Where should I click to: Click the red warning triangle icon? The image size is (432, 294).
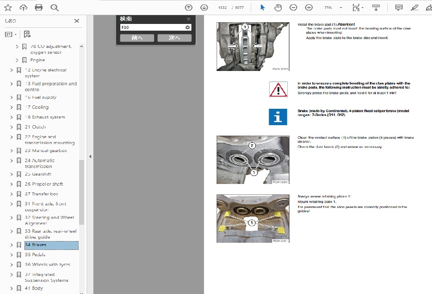tap(278, 89)
